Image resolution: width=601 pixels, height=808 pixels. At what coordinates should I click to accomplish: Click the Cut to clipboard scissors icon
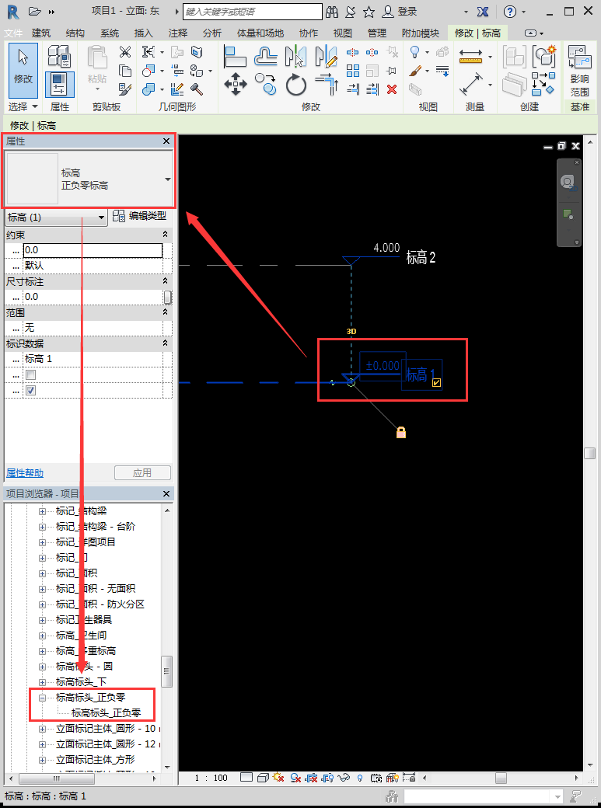pyautogui.click(x=125, y=52)
